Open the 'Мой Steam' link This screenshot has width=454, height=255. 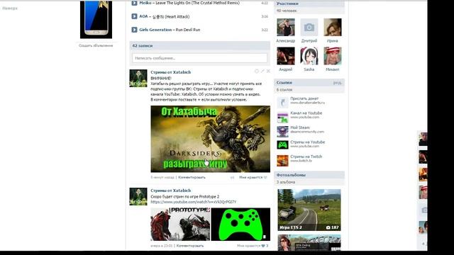[300, 127]
